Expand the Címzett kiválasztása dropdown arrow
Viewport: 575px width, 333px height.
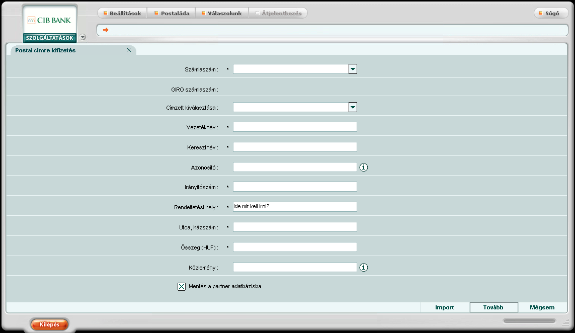[353, 107]
